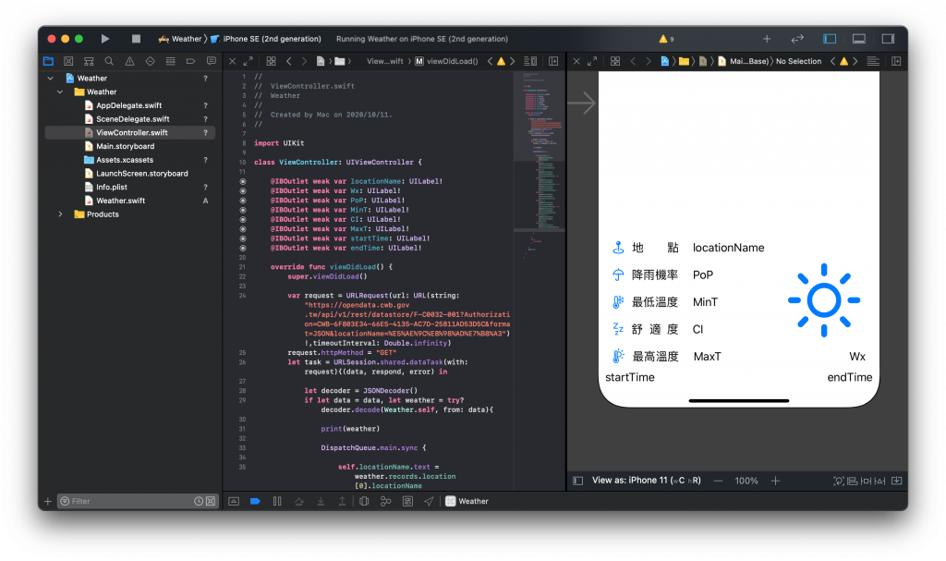The width and height of the screenshot is (946, 561).
Task: Toggle the document outline button
Action: click(x=578, y=481)
